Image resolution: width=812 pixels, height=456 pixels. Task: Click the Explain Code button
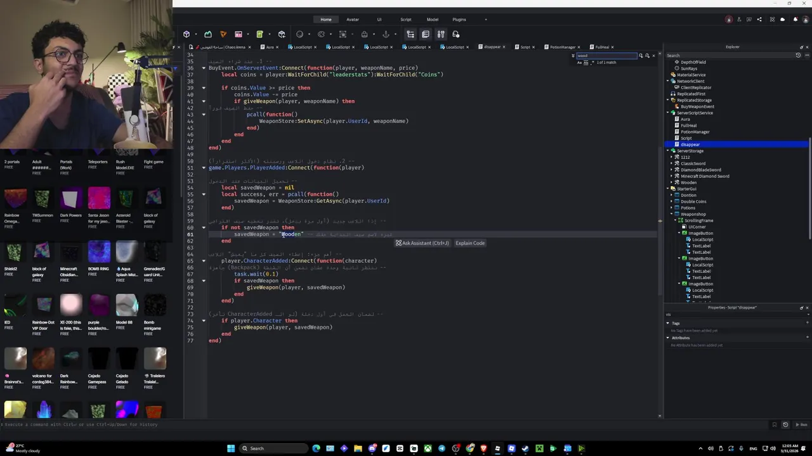[x=470, y=243]
